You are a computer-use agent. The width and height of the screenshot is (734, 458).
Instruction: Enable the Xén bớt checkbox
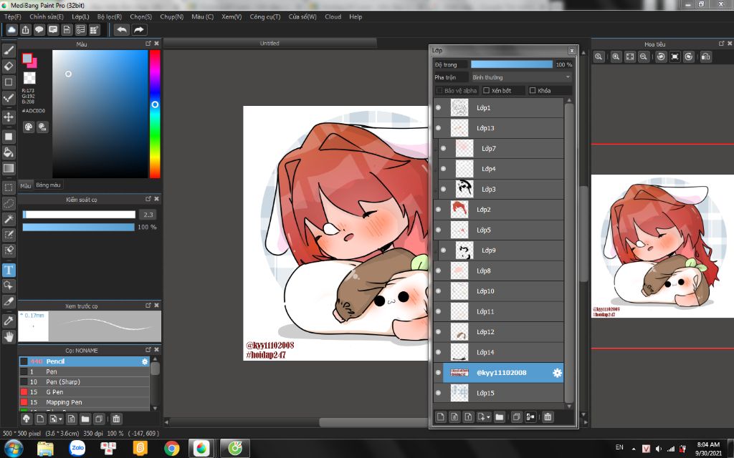tap(487, 91)
